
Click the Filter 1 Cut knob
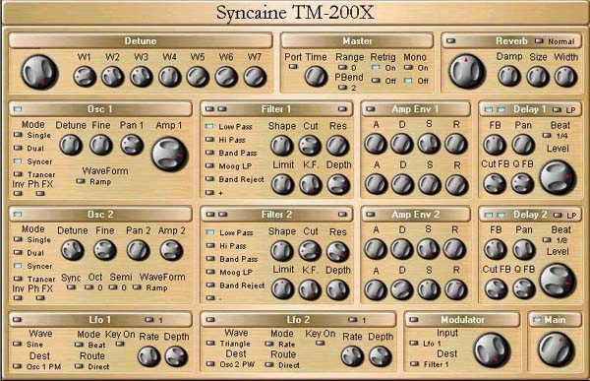[x=310, y=146]
